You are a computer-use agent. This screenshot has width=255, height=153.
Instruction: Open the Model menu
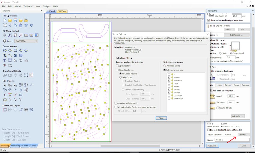[18, 6]
